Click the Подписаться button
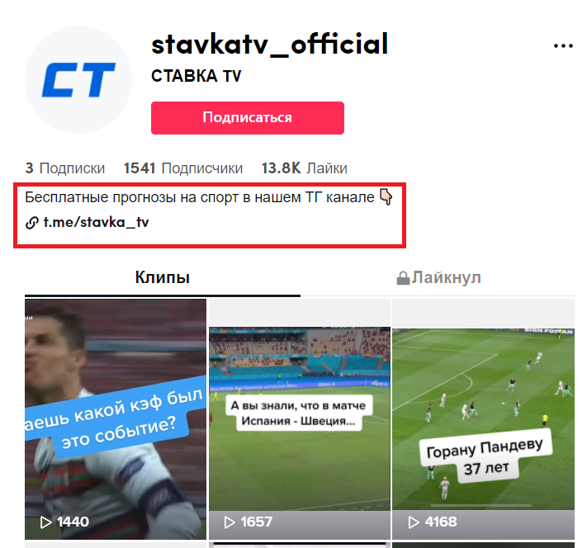 tap(248, 117)
